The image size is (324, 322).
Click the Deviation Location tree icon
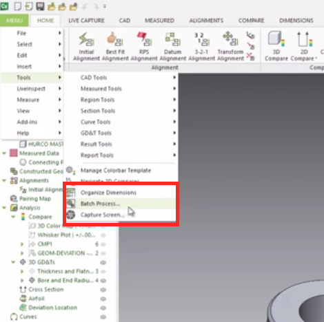point(23,308)
